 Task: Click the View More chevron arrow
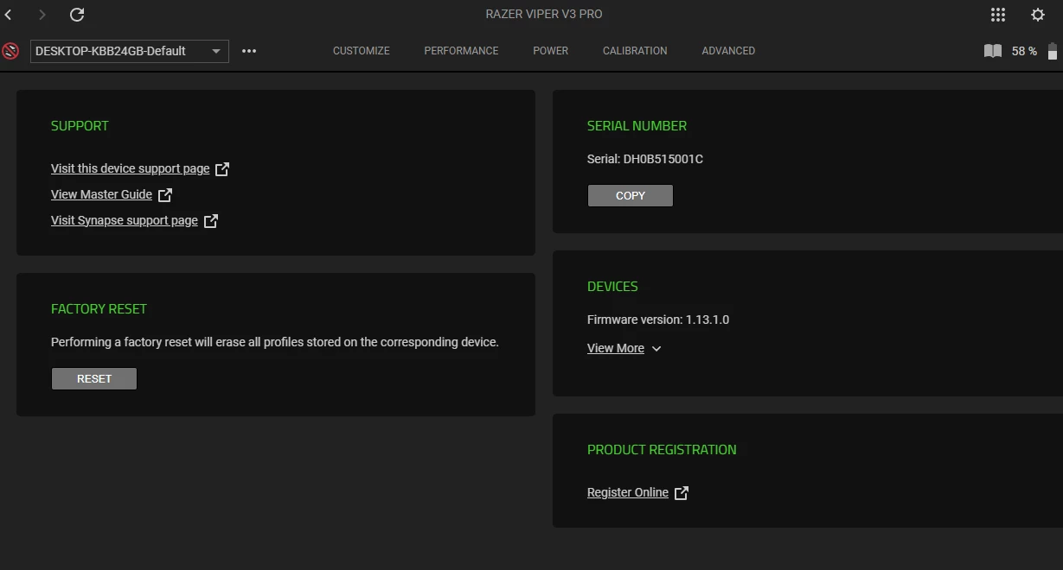tap(656, 349)
